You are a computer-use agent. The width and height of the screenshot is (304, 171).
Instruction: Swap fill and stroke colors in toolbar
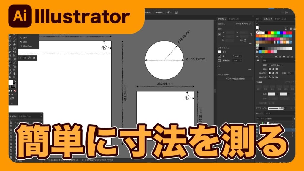click(x=15, y=81)
